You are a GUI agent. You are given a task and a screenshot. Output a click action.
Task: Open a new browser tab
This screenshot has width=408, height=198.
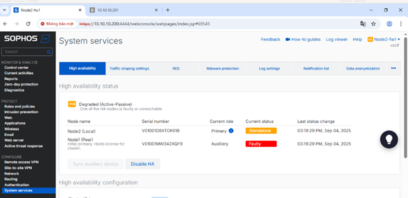[167, 10]
